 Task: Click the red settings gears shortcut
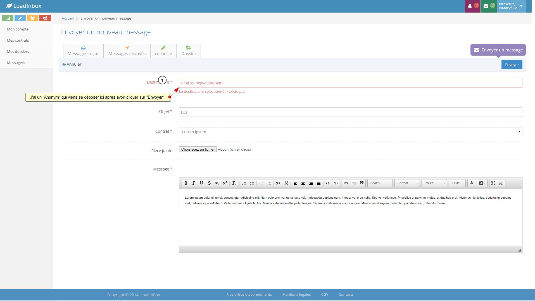[45, 18]
